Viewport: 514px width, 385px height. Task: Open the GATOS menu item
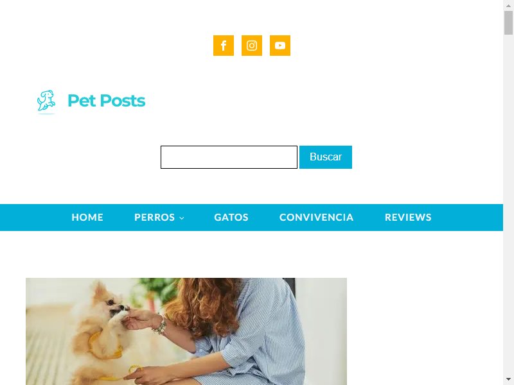tap(231, 218)
